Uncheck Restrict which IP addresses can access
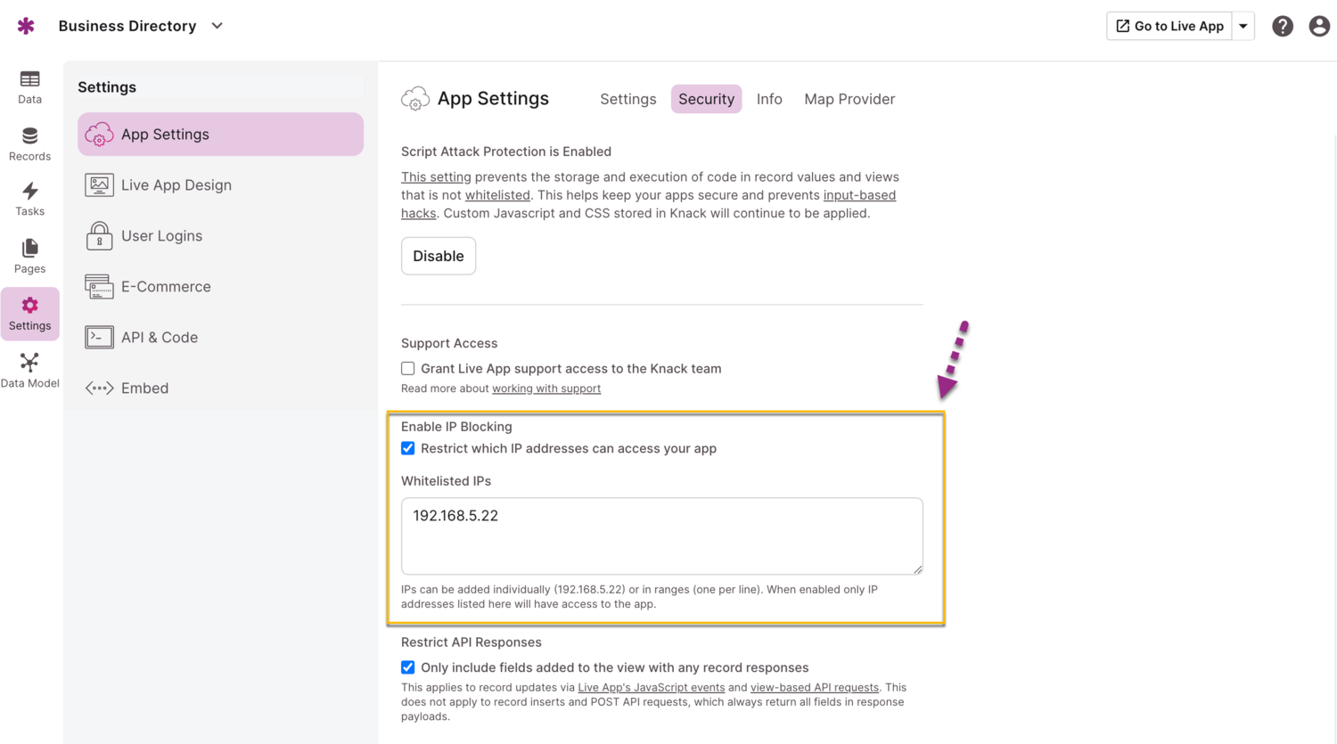Screen dimensions: 1337x744 point(407,448)
